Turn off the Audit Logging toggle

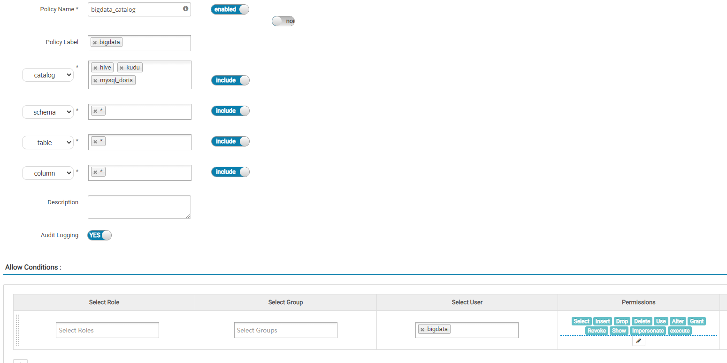(99, 235)
